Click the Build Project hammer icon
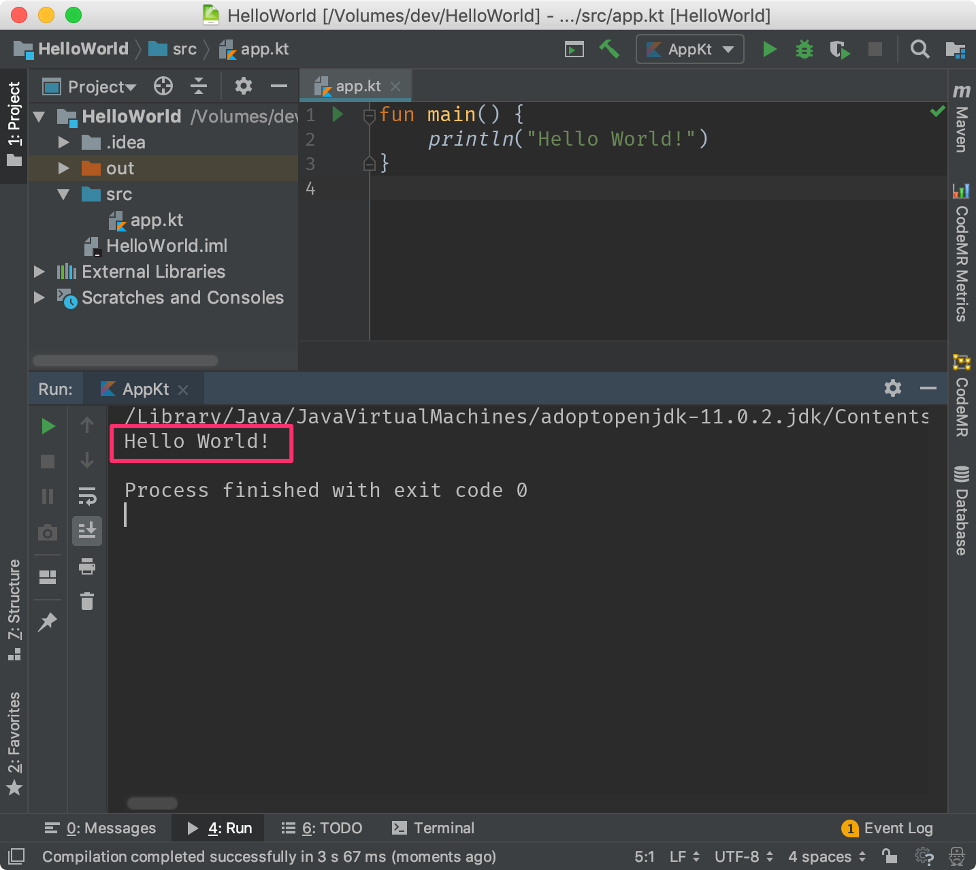 (609, 49)
